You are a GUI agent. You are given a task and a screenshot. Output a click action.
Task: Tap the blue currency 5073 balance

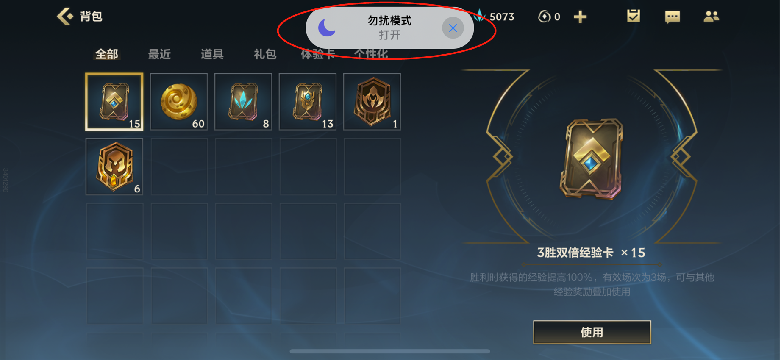[x=494, y=17]
